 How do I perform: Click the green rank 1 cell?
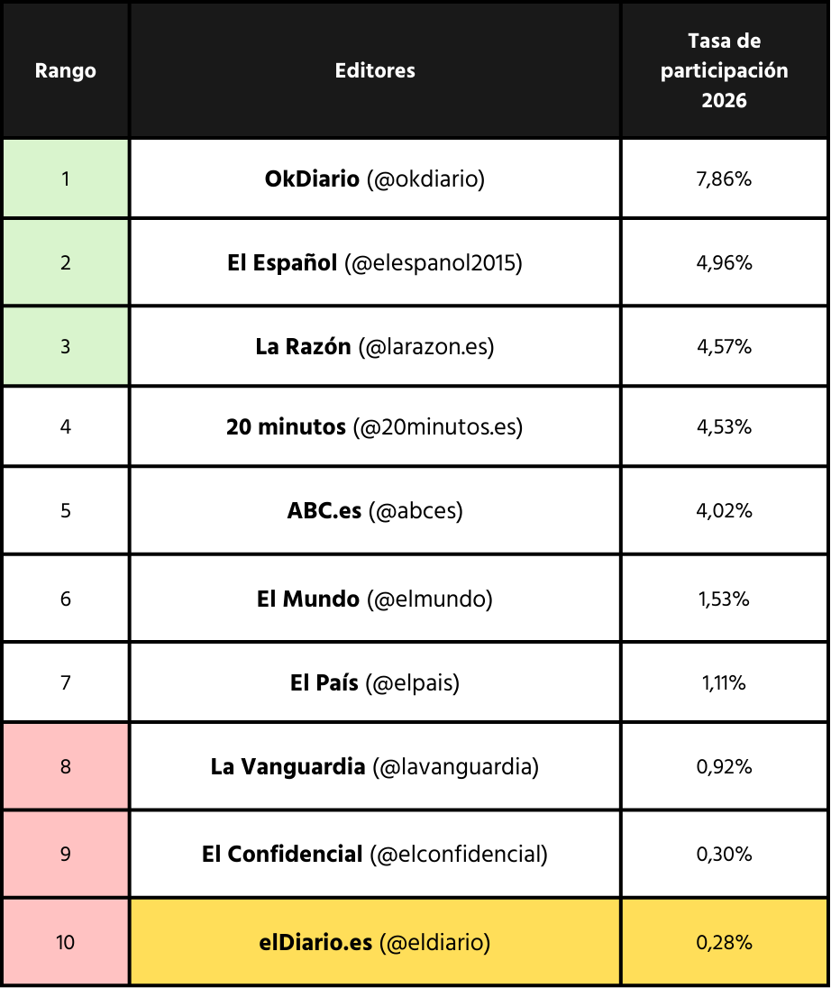coord(66,179)
